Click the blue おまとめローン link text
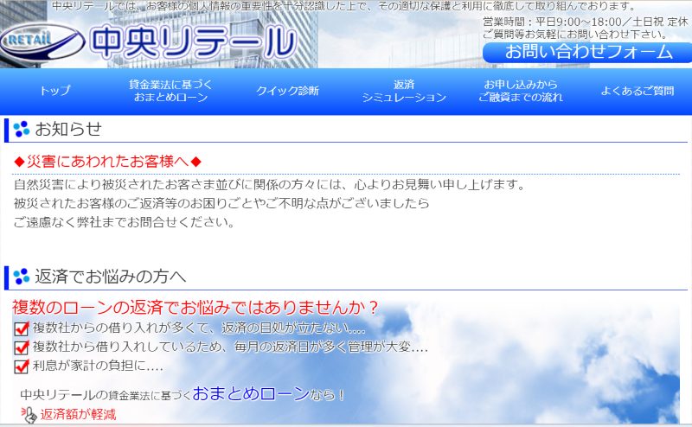The height and width of the screenshot is (427, 692). coord(250,393)
